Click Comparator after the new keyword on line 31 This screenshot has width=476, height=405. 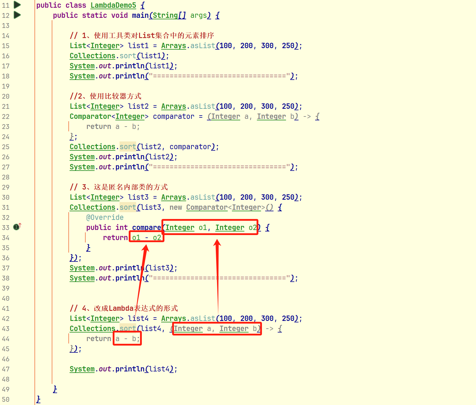click(x=207, y=207)
